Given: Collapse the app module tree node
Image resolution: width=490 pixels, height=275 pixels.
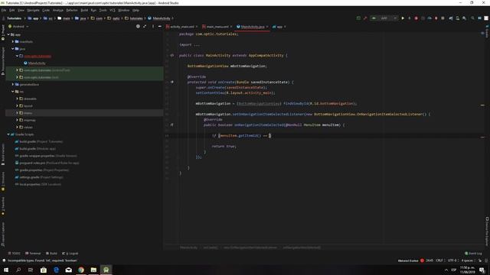Looking at the screenshot, I should tap(8, 34).
